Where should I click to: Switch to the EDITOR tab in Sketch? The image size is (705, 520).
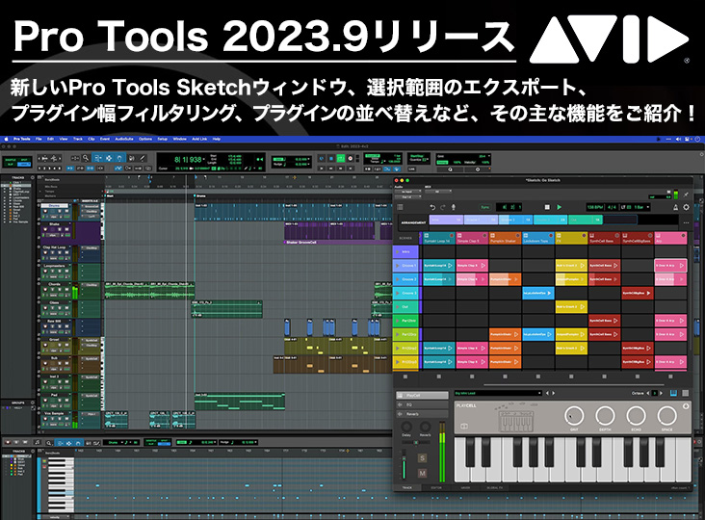(x=436, y=487)
